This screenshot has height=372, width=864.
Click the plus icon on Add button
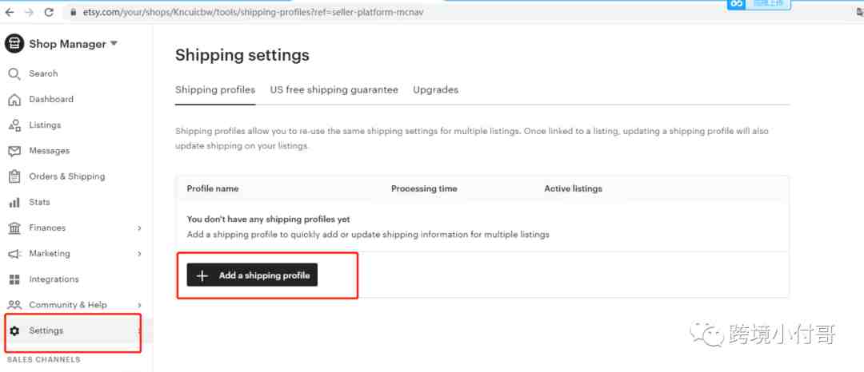click(202, 276)
